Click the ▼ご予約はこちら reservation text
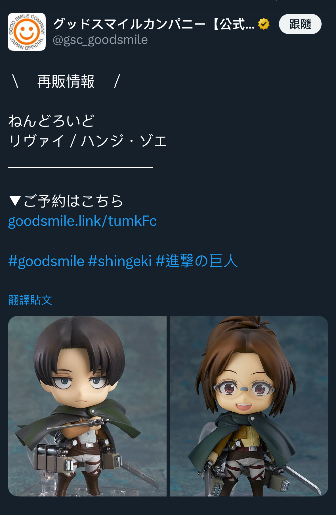This screenshot has width=336, height=515. point(65,201)
